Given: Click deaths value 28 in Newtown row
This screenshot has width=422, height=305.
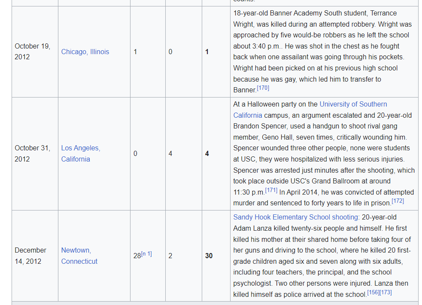Looking at the screenshot, I should 137,256.
